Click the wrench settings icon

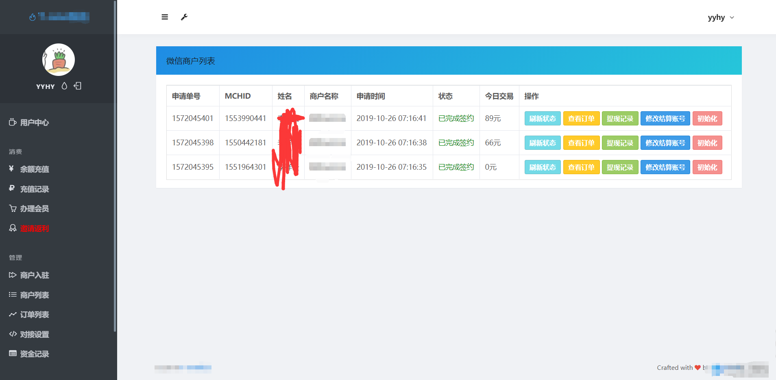[x=184, y=17]
